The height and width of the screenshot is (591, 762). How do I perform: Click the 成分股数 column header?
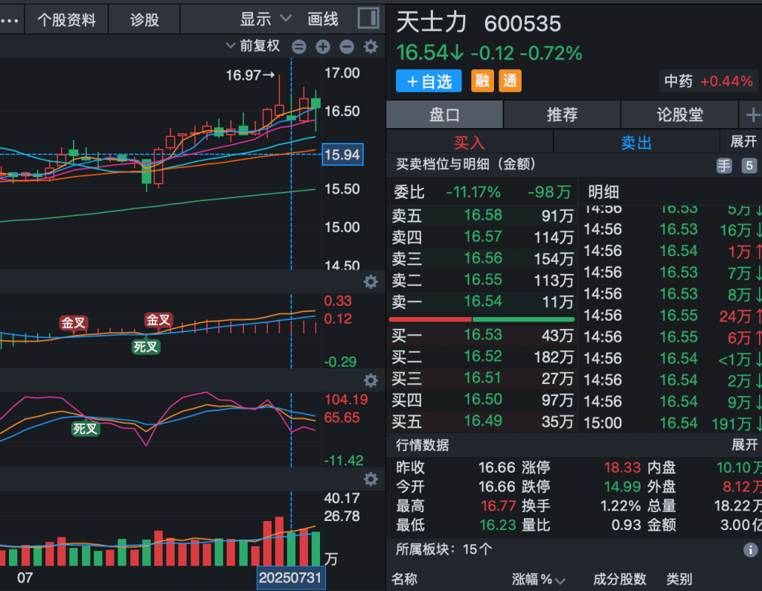tap(620, 579)
